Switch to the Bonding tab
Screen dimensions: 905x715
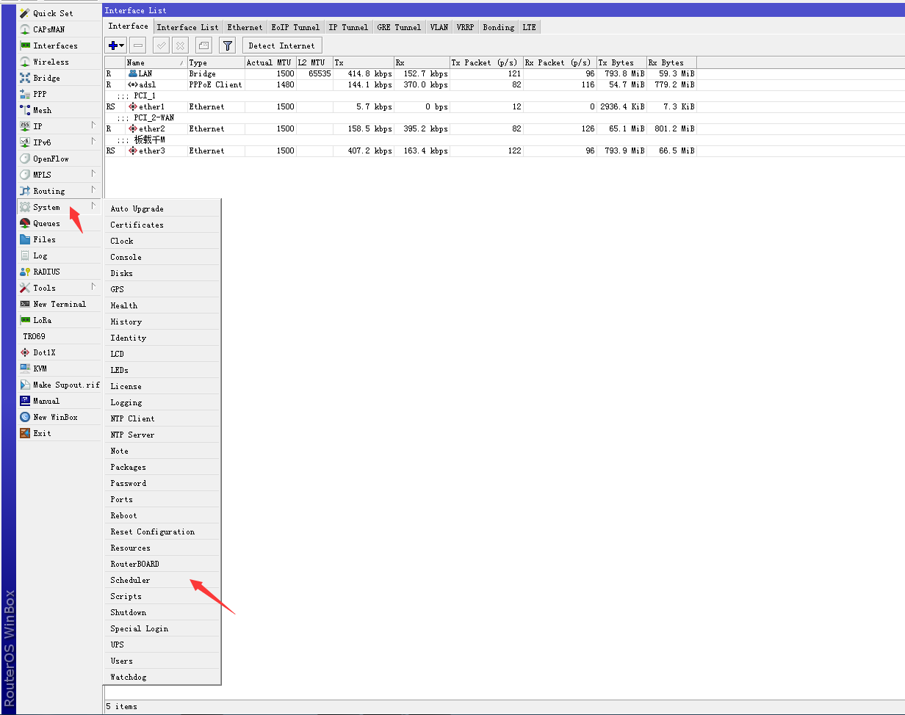tap(499, 27)
